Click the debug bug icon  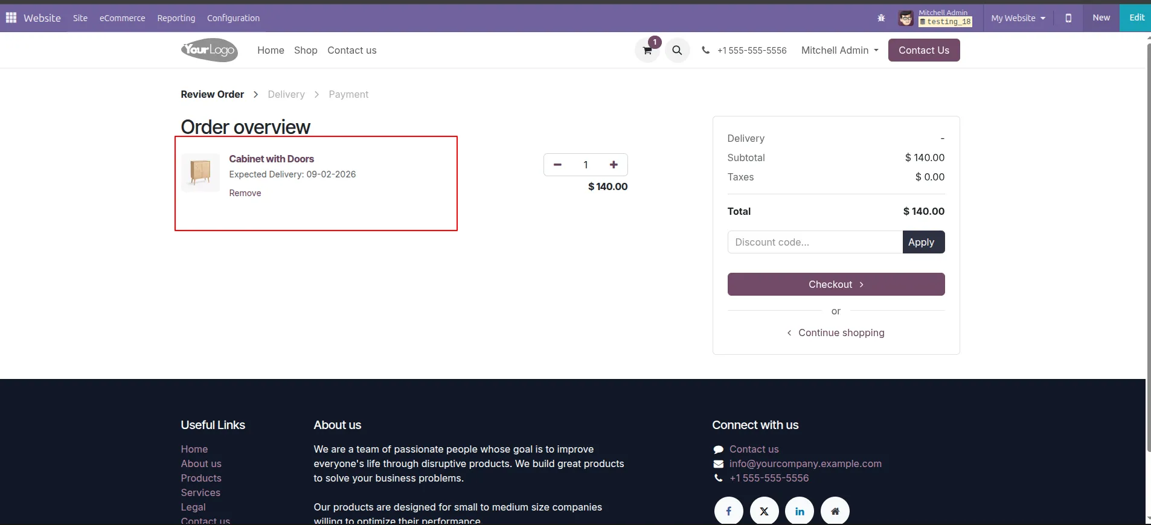click(x=881, y=18)
